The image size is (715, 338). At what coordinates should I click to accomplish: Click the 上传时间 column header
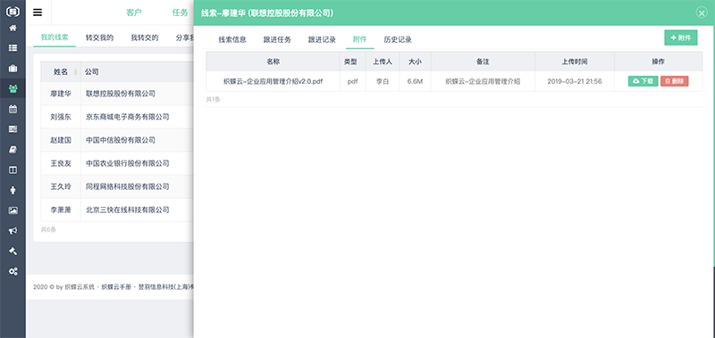pos(575,62)
